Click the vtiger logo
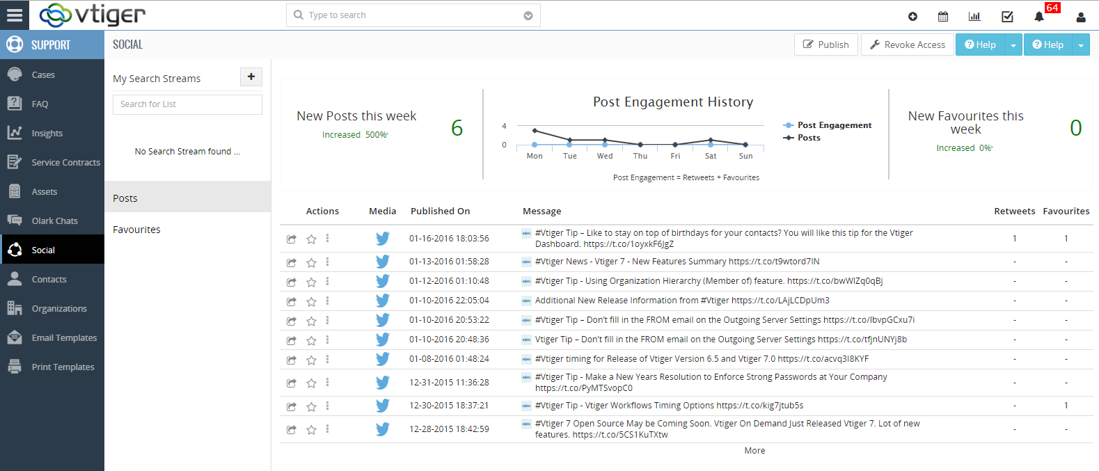1099x471 pixels. pos(92,15)
